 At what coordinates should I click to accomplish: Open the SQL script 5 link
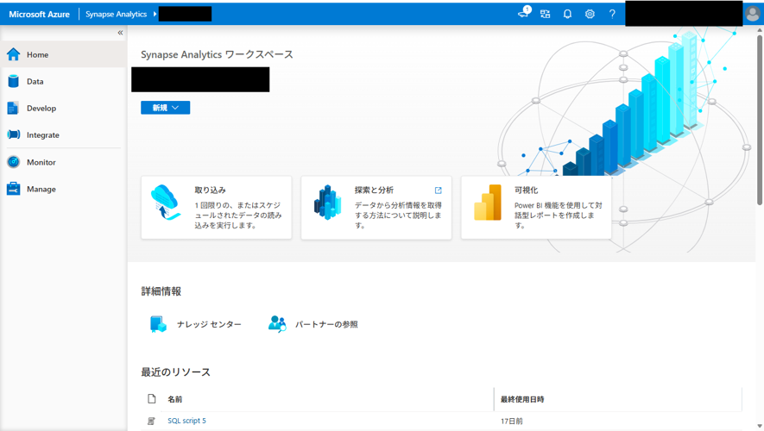click(186, 421)
